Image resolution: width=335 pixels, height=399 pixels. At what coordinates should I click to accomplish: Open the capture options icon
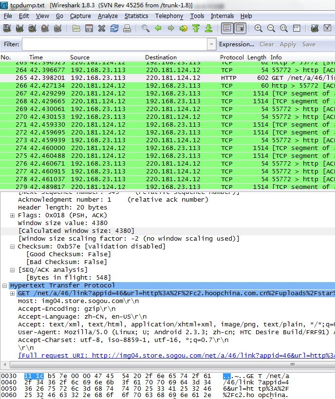pyautogui.click(x=20, y=28)
